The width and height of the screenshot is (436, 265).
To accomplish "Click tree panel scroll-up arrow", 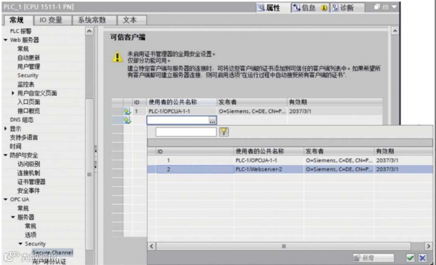I will click(89, 31).
